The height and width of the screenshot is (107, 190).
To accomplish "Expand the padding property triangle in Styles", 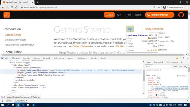I will [157, 82].
